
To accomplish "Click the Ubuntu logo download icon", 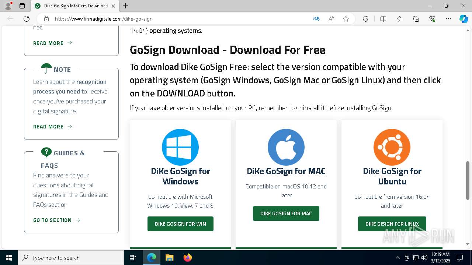I will click(x=392, y=147).
